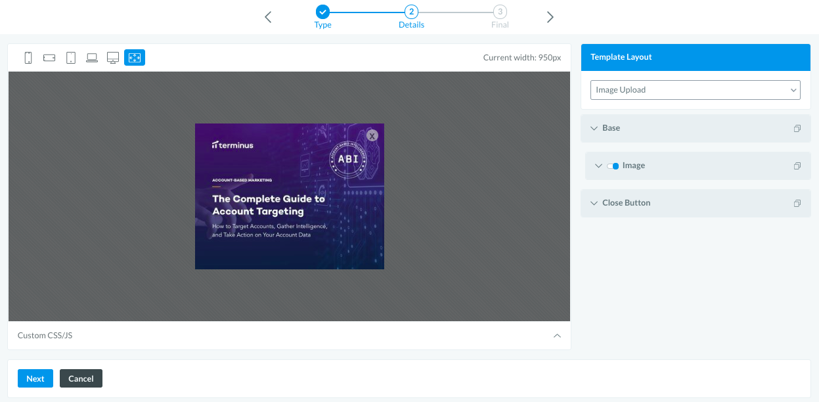Expand the Image section chevron
This screenshot has width=819, height=402.
(x=598, y=166)
